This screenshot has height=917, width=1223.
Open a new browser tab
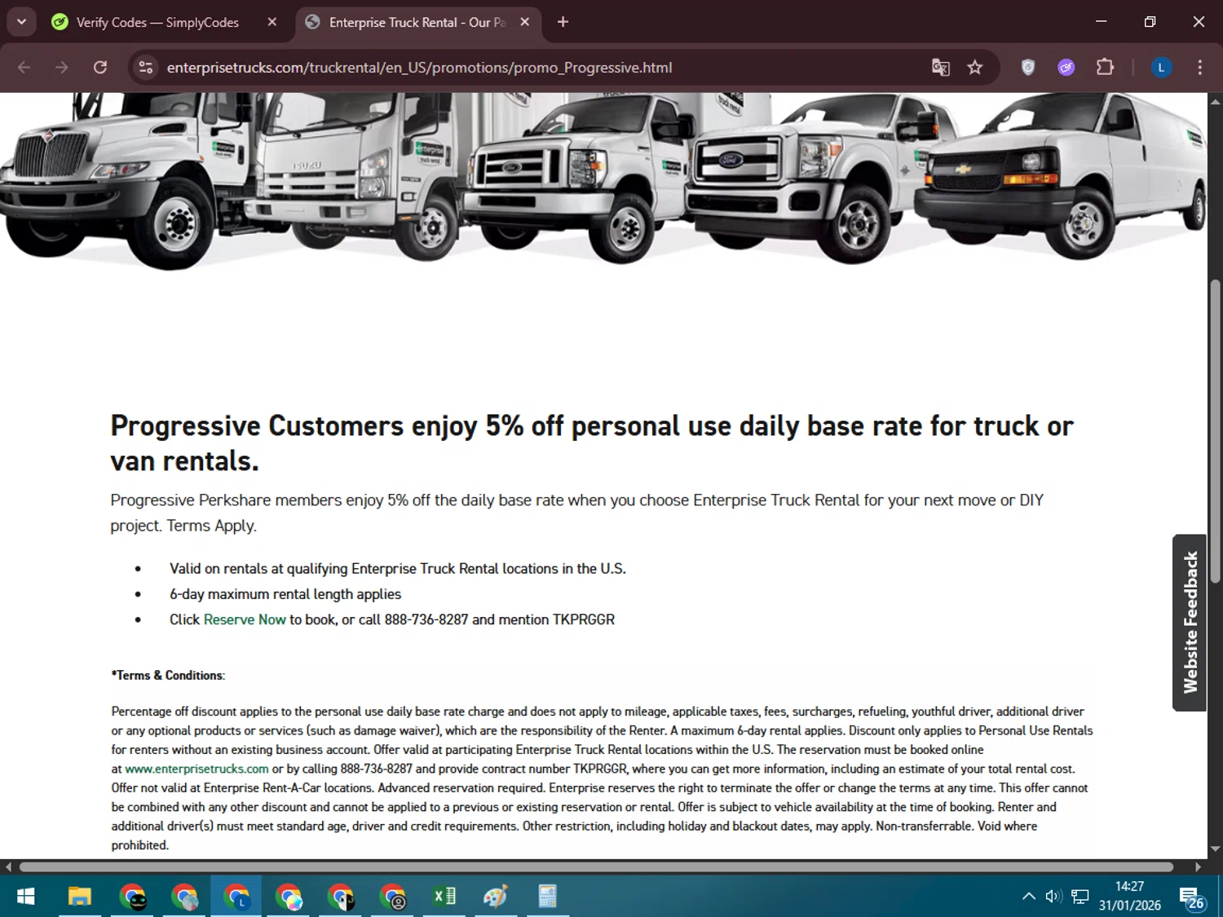pyautogui.click(x=563, y=22)
